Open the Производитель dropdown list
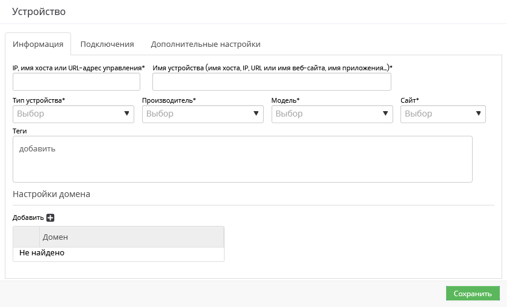 pyautogui.click(x=203, y=114)
